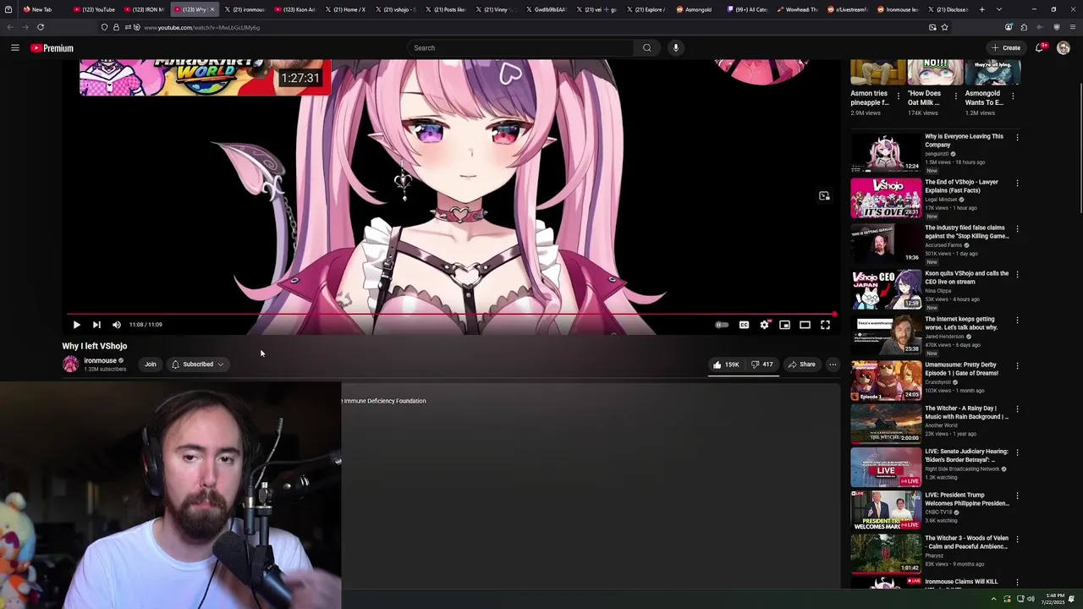Open more options for Umamusume video
Image resolution: width=1083 pixels, height=609 pixels.
coord(1017,365)
